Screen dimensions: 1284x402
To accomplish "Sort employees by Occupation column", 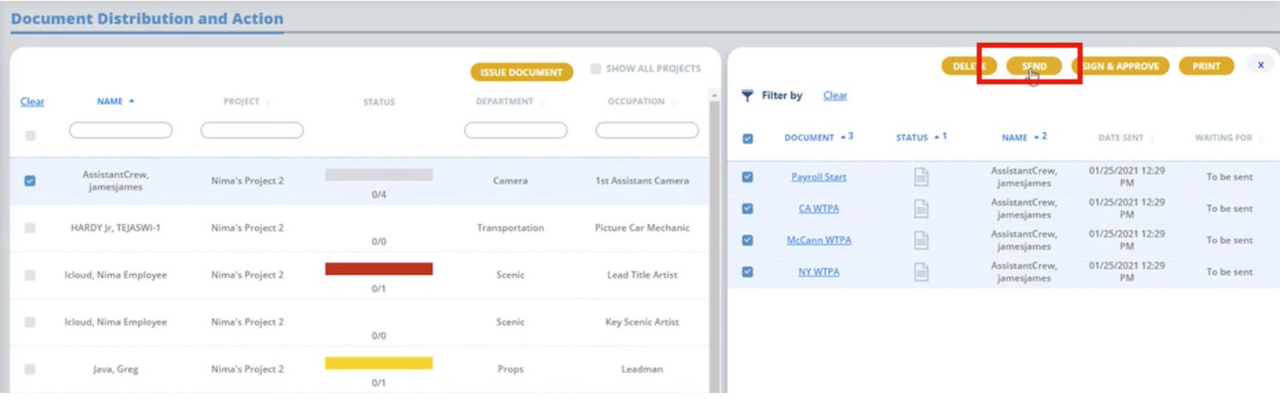I will coord(641,102).
